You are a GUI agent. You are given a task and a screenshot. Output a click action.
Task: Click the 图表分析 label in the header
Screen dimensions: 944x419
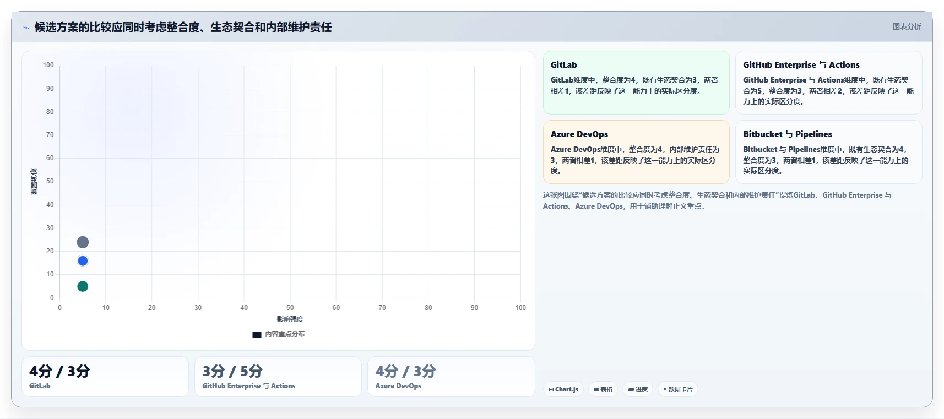(907, 26)
